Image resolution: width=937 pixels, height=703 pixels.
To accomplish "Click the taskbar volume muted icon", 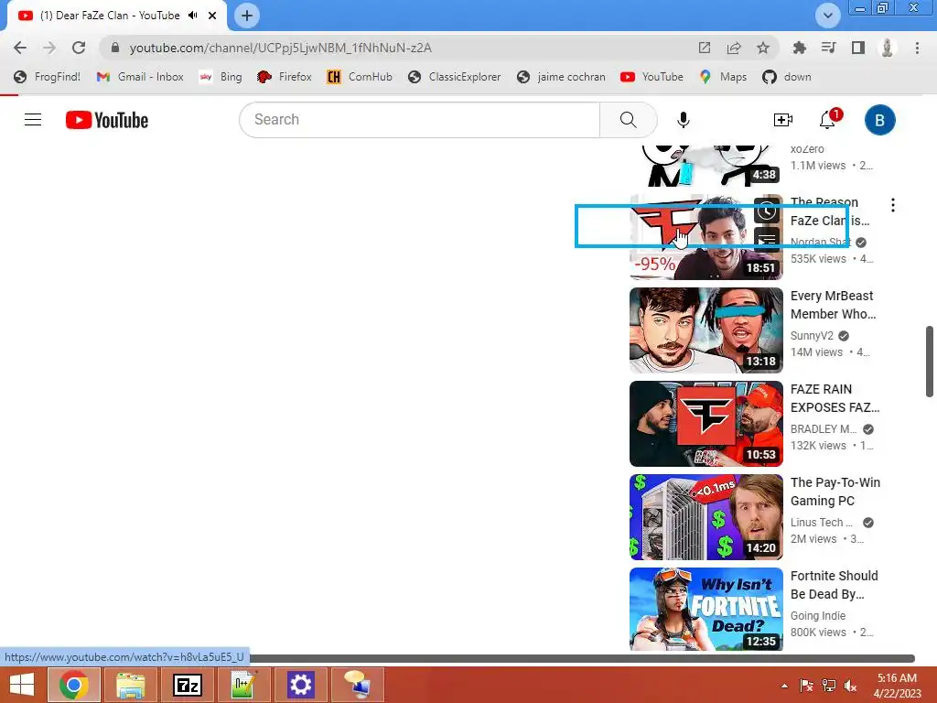I will [x=850, y=686].
